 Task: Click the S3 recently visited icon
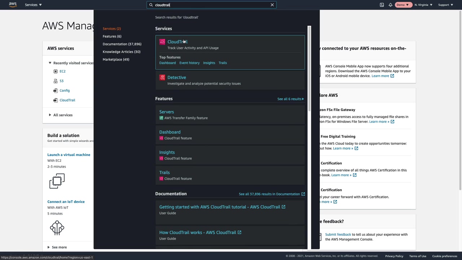click(x=55, y=81)
